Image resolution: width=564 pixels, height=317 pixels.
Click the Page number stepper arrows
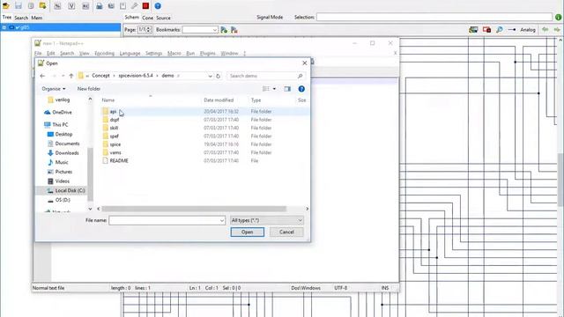(x=149, y=30)
